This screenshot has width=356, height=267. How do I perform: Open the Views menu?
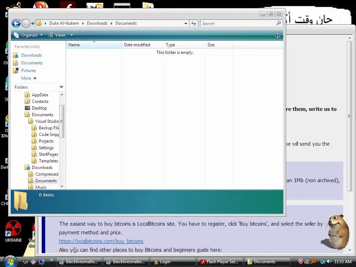tap(57, 35)
